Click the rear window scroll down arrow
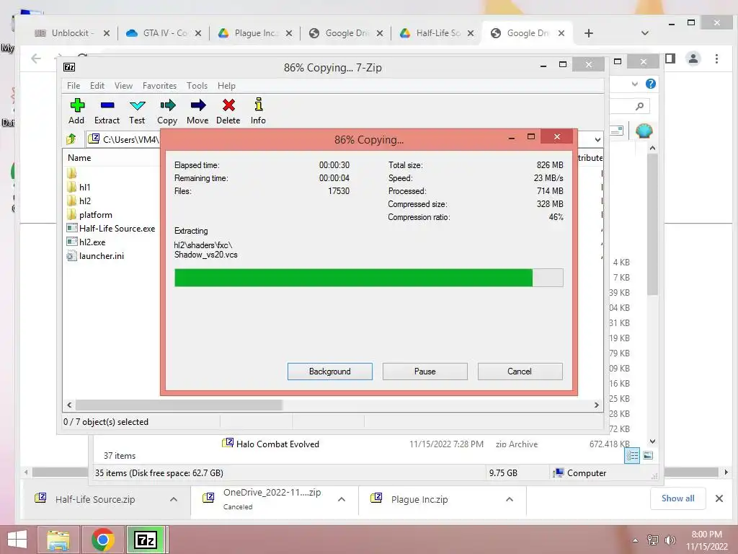The height and width of the screenshot is (554, 738). pyautogui.click(x=652, y=441)
